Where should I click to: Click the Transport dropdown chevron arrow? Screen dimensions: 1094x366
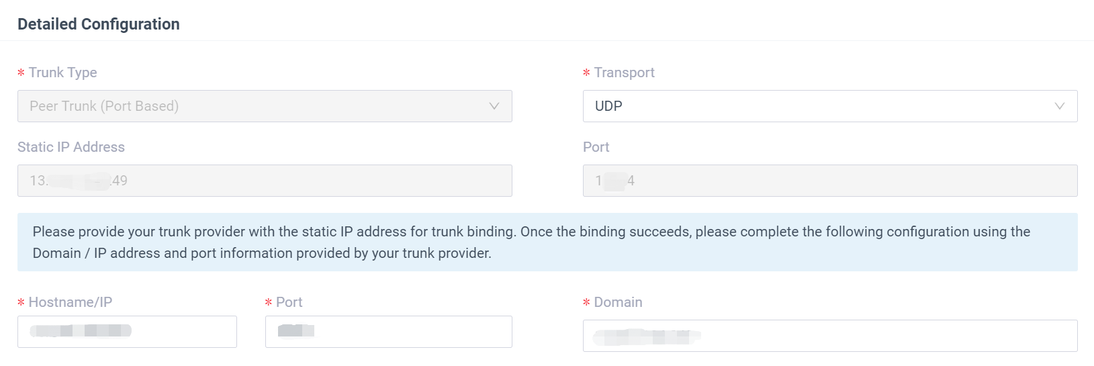[x=1059, y=106]
